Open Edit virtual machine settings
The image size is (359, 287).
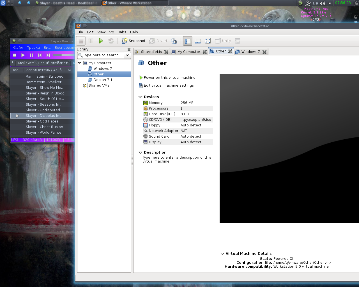(x=169, y=85)
